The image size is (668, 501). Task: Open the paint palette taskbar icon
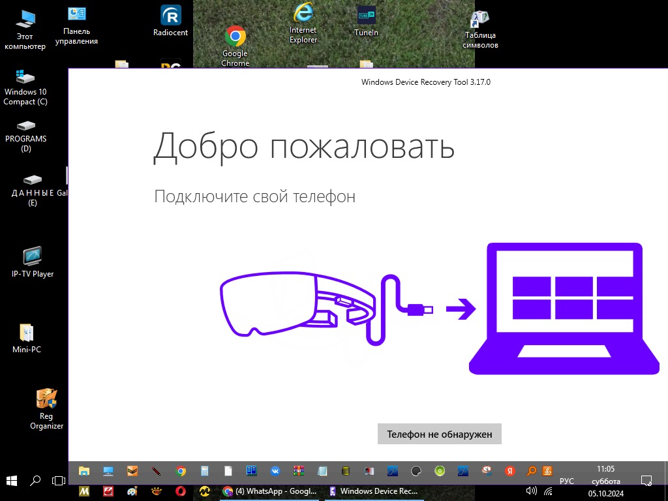tap(132, 491)
